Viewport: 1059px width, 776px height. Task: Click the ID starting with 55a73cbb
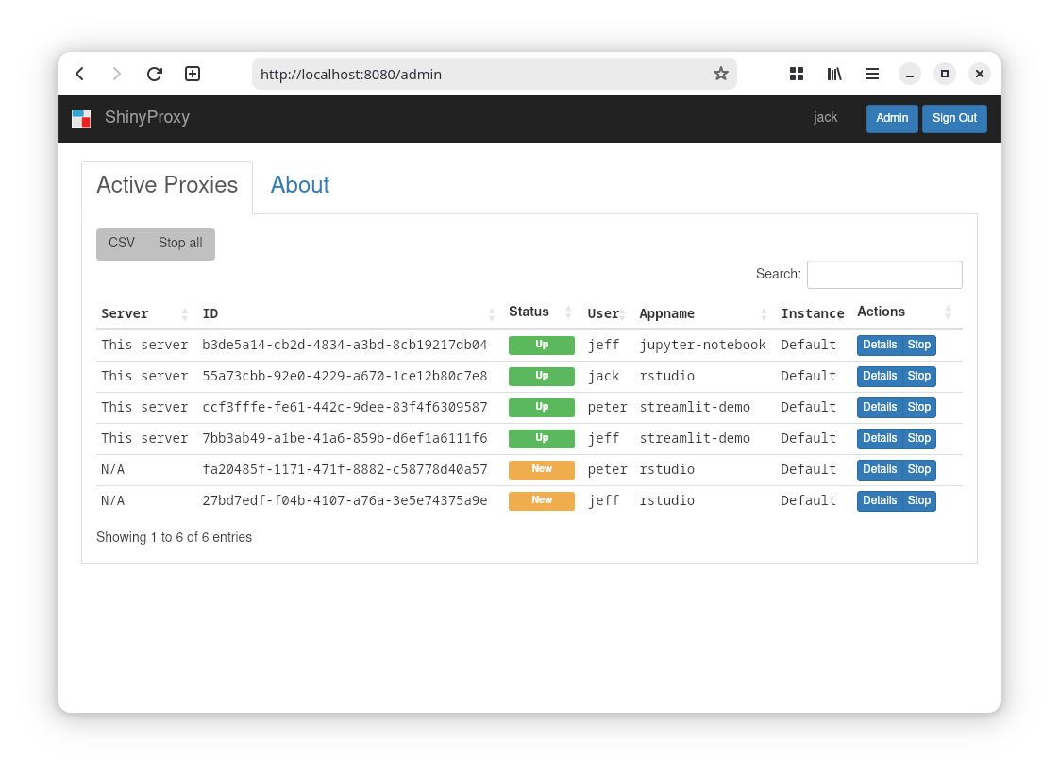pyautogui.click(x=345, y=376)
